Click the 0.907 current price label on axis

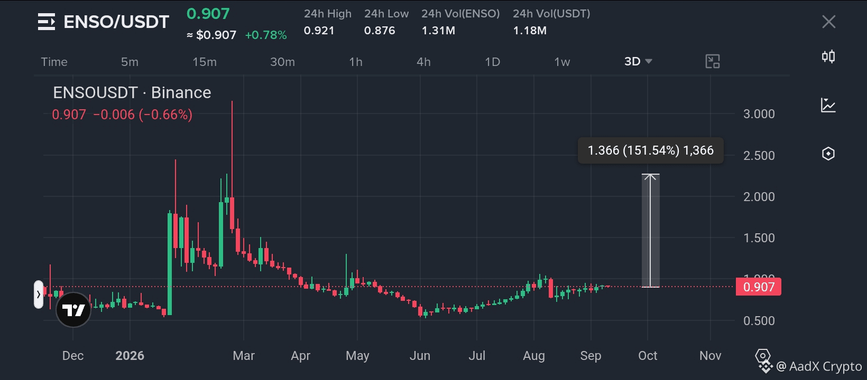click(x=759, y=287)
